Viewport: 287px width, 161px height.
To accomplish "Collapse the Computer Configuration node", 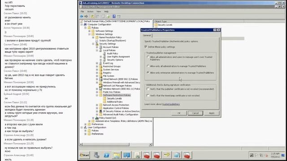I will 82,25.
